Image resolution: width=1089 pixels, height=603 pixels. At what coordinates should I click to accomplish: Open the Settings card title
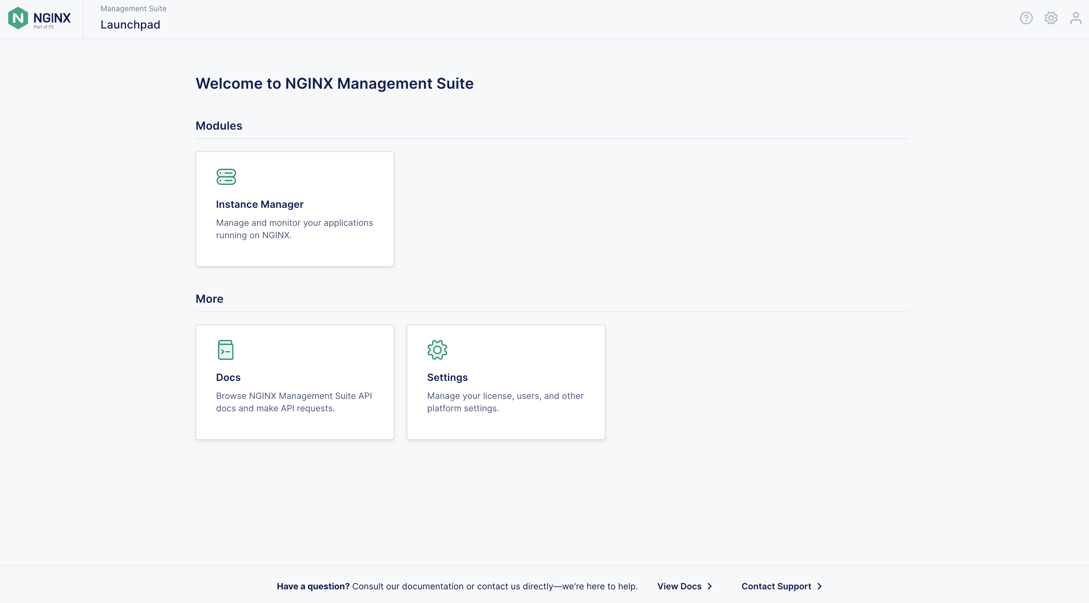click(x=447, y=377)
